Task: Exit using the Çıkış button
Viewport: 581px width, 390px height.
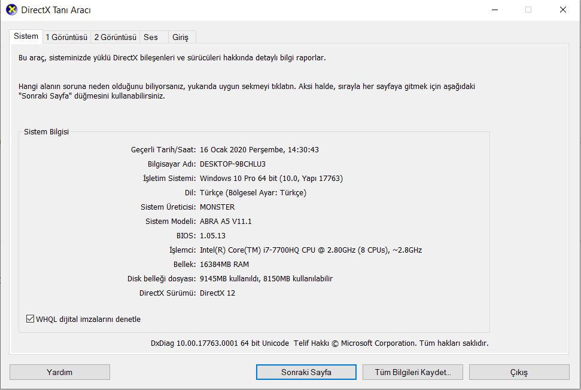Action: tap(519, 372)
